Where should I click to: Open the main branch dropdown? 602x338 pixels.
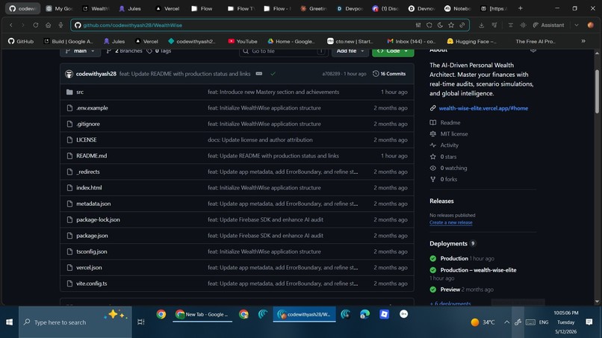click(80, 51)
